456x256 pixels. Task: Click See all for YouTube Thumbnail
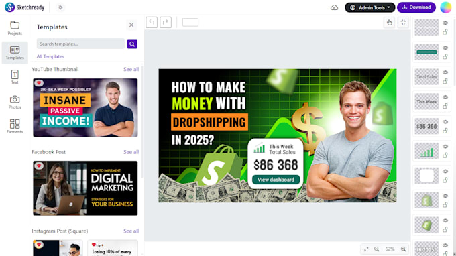click(x=131, y=69)
